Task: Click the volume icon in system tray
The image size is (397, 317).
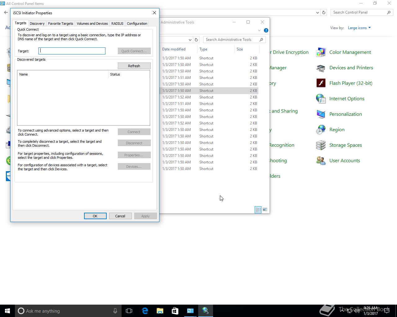Action: [357, 311]
